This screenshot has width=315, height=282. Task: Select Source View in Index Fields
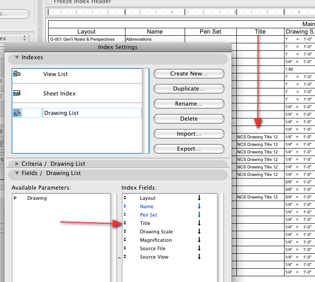[154, 257]
